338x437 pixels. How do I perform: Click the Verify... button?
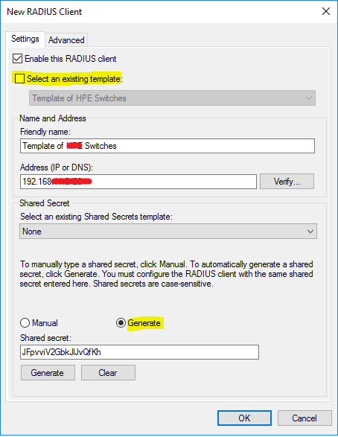point(287,182)
